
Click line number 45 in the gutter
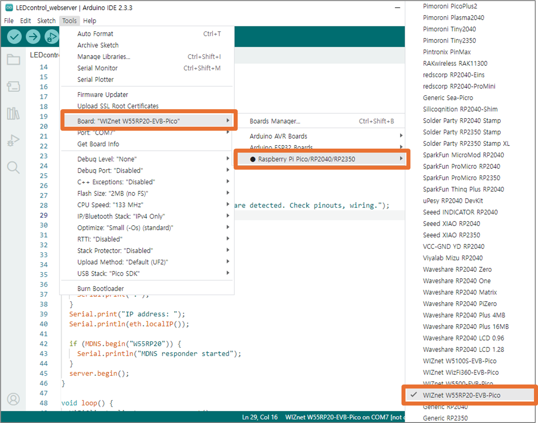43,373
